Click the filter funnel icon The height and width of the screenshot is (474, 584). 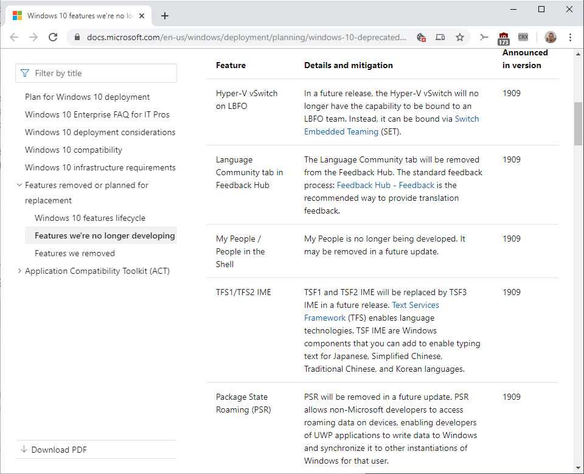24,73
